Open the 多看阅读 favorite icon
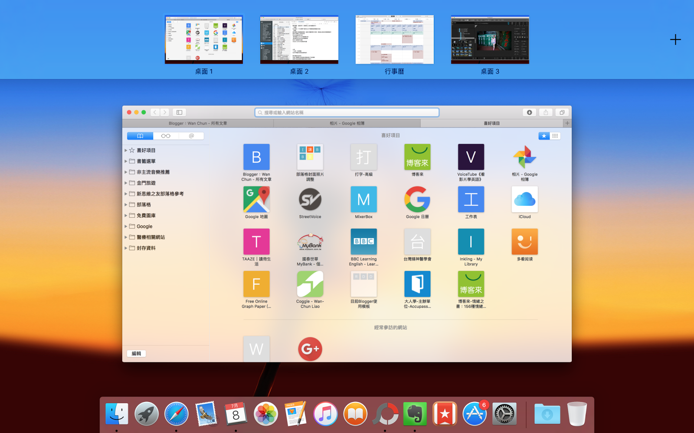694x433 pixels. tap(525, 242)
